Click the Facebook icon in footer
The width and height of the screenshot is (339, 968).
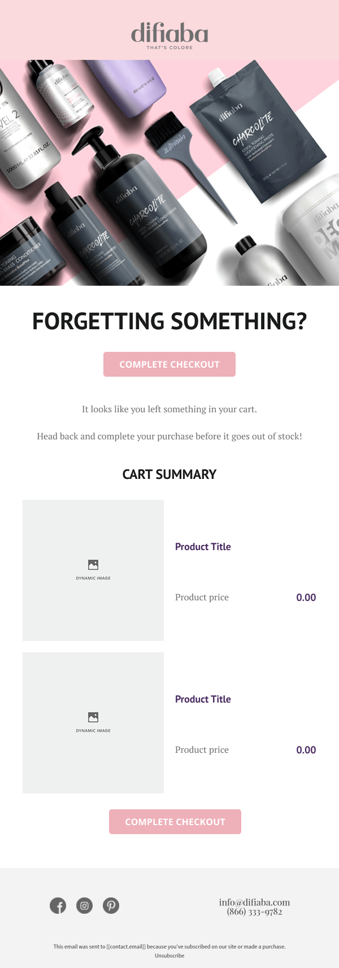click(58, 906)
